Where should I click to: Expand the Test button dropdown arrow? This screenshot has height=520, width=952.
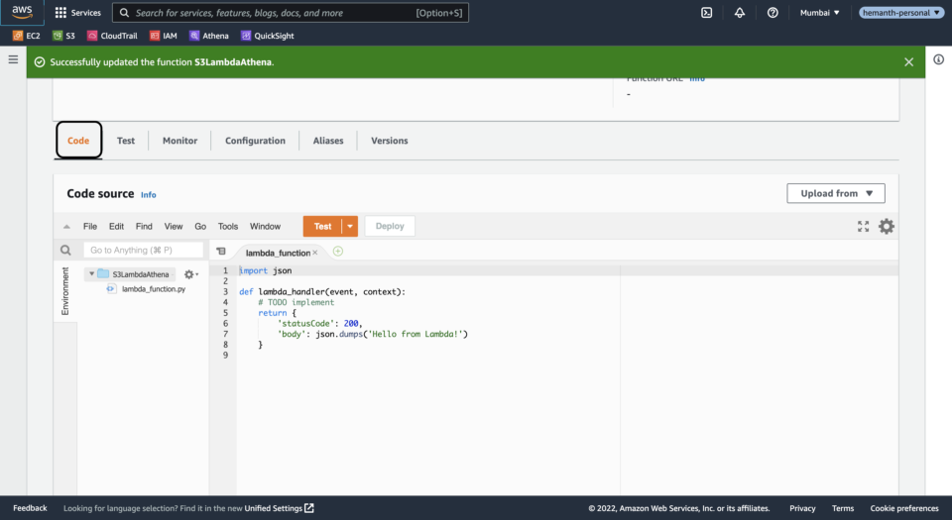pyautogui.click(x=350, y=226)
